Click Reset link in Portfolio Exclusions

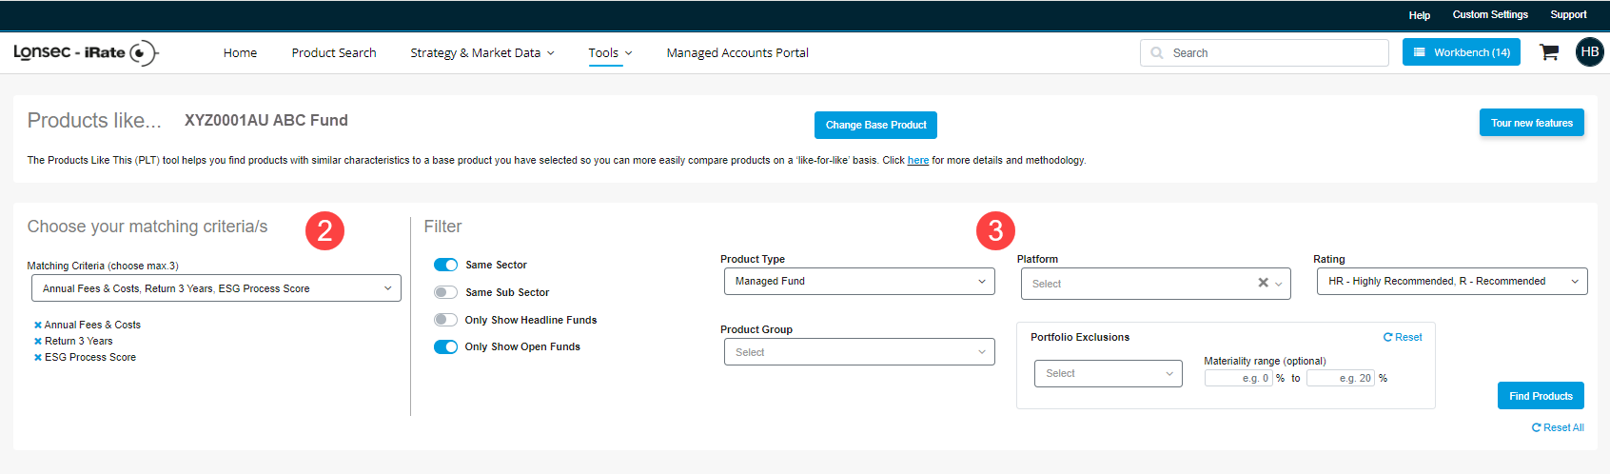pyautogui.click(x=1403, y=337)
